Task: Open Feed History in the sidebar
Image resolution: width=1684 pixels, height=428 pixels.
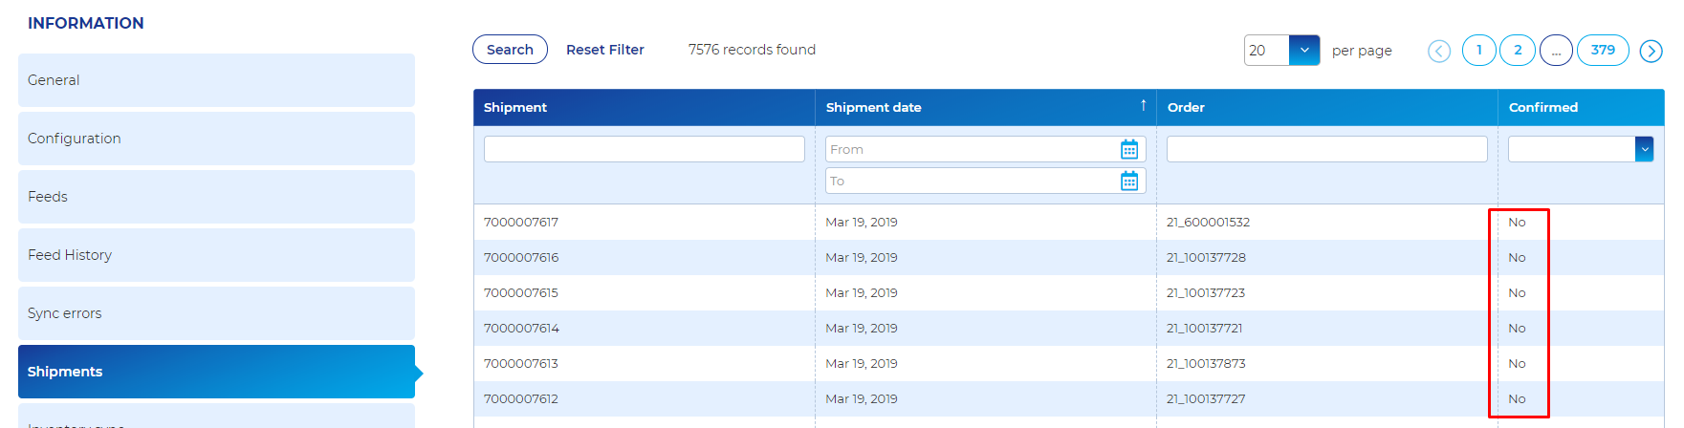Action: point(216,255)
